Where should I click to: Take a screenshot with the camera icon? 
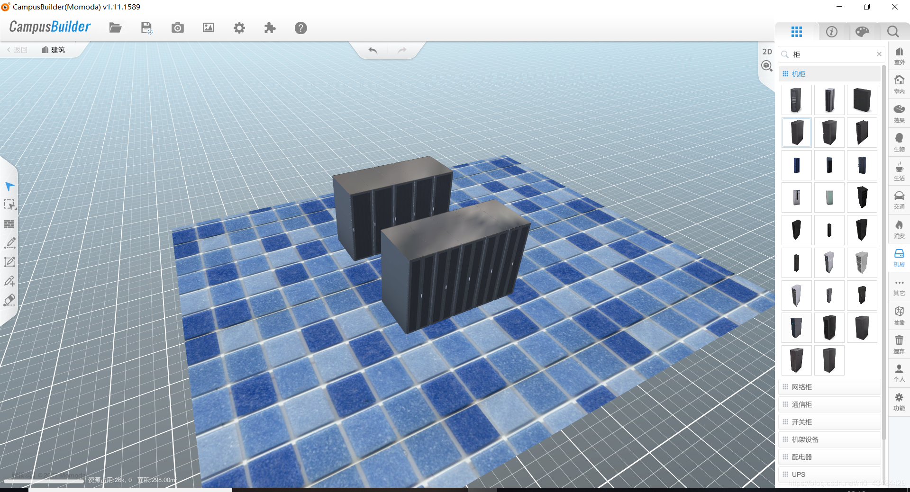tap(178, 28)
